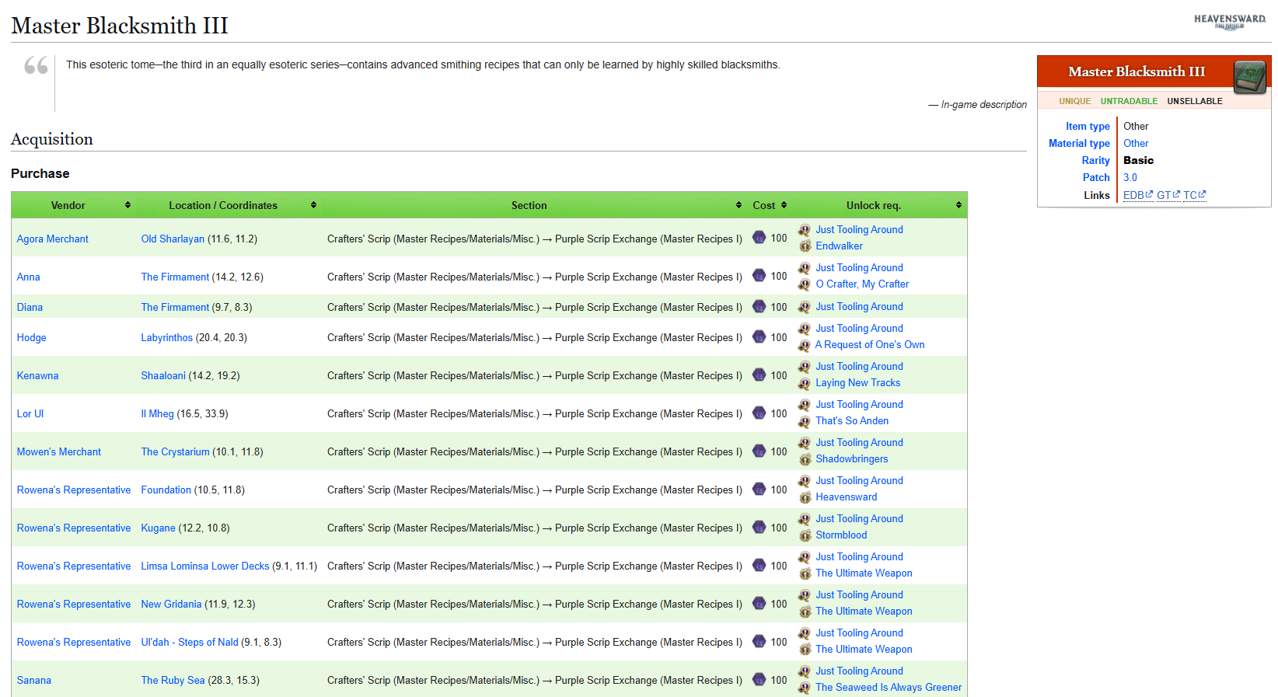Click the quest icon beside Stormblood

[805, 535]
